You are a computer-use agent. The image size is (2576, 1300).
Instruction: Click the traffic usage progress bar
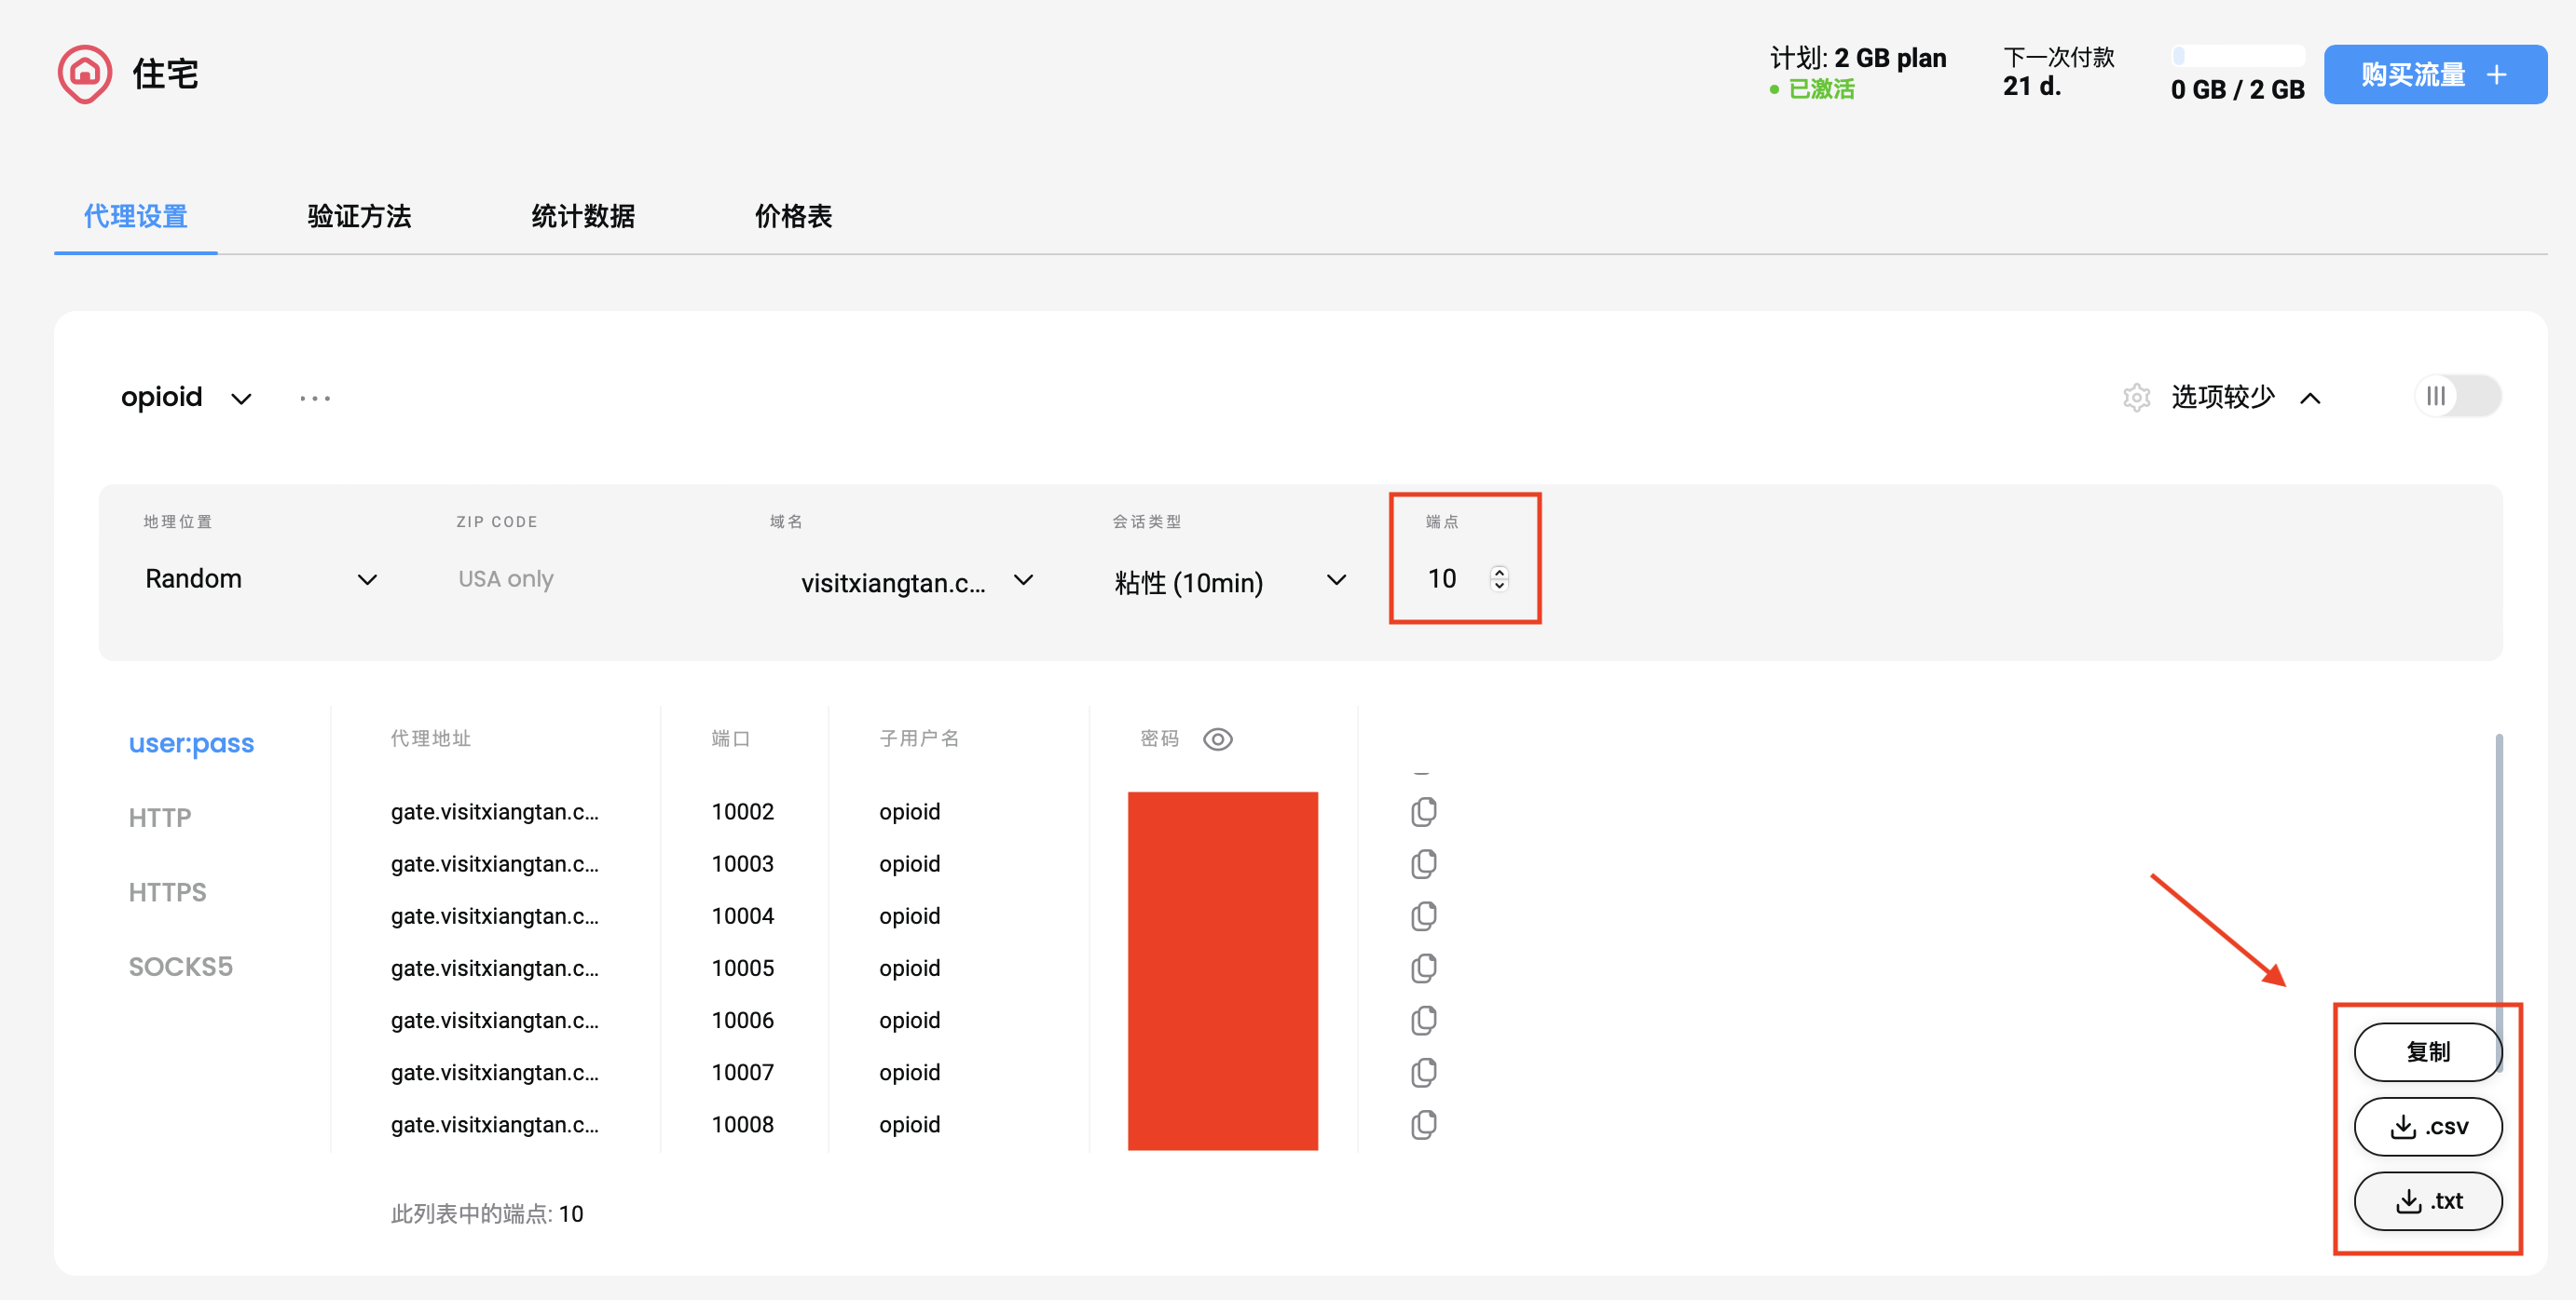pyautogui.click(x=2238, y=56)
